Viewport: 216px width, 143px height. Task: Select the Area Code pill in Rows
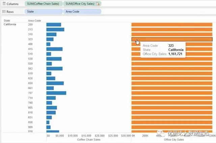[x=82, y=11]
